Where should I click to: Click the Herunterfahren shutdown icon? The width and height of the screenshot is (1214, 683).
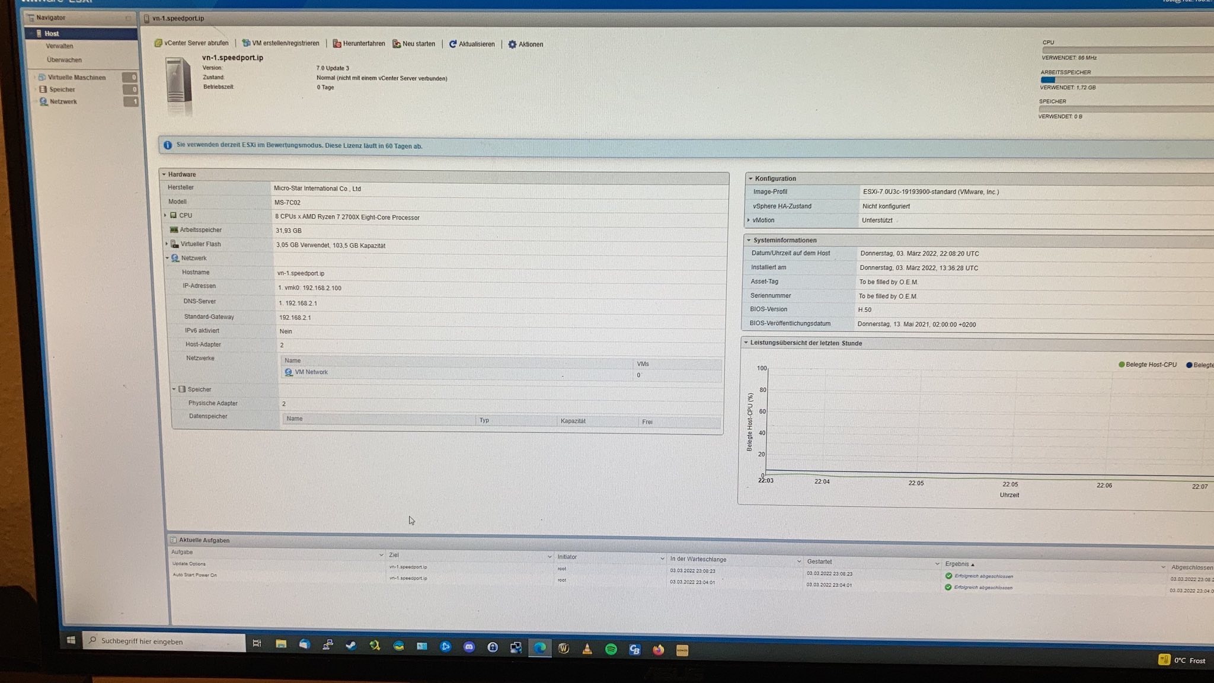[x=337, y=44]
